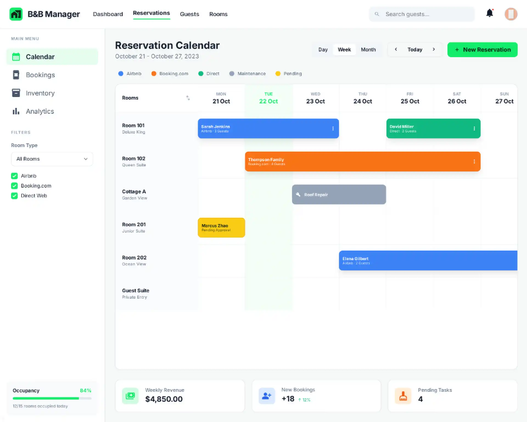Open Sarah Jenkins reservation options menu
527x422 pixels.
333,128
